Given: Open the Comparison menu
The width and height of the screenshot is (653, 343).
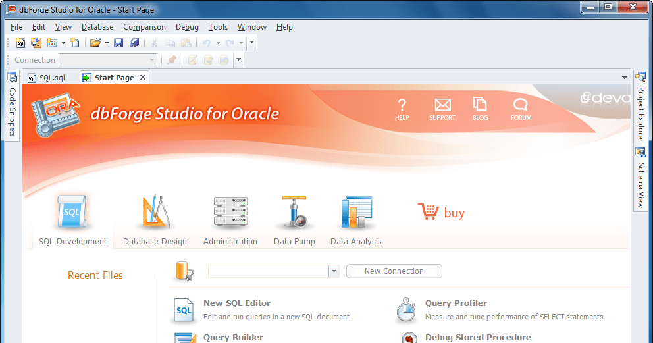Looking at the screenshot, I should tap(145, 27).
